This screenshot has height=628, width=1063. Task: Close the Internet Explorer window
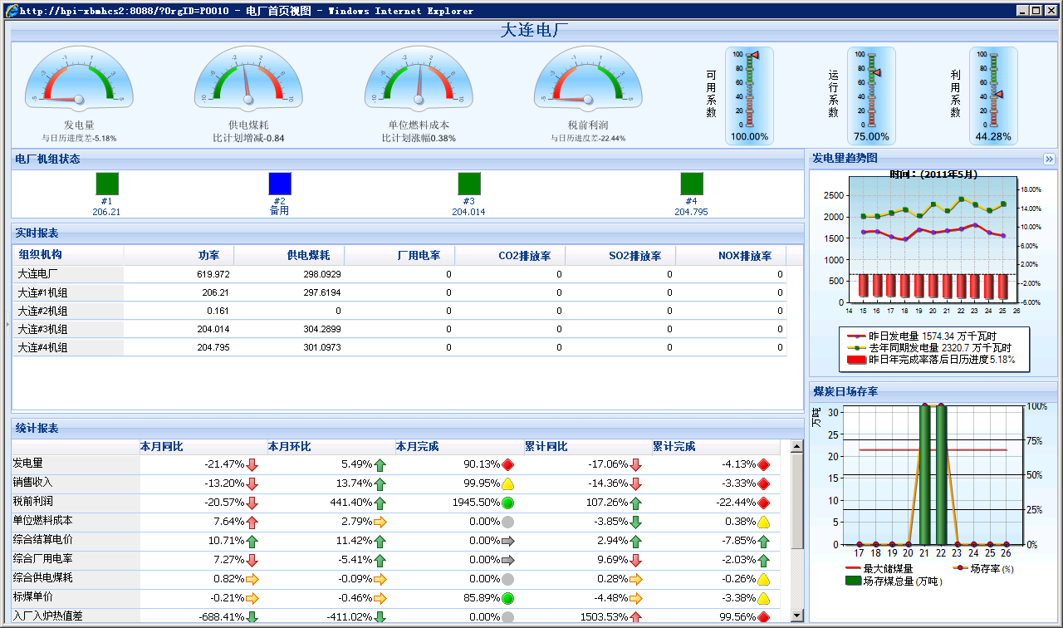(1050, 11)
